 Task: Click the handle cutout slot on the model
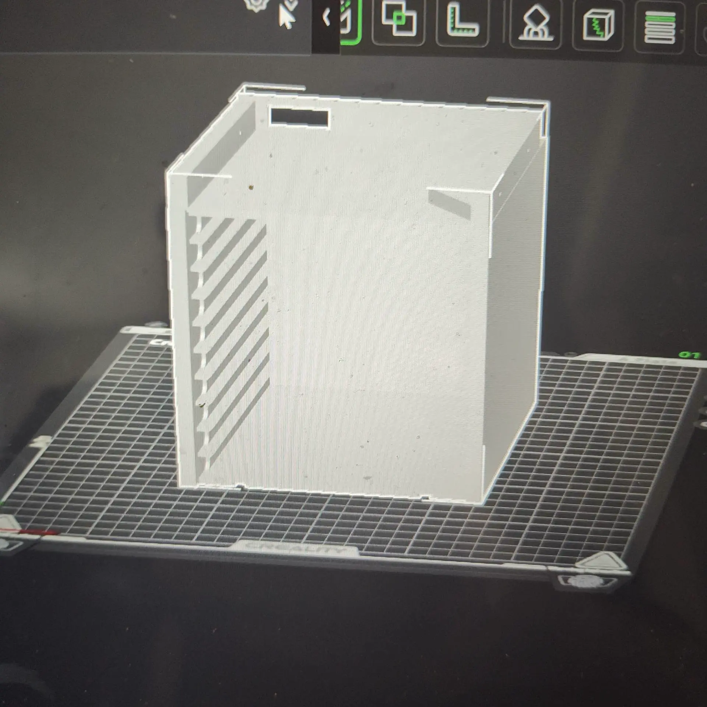(299, 117)
